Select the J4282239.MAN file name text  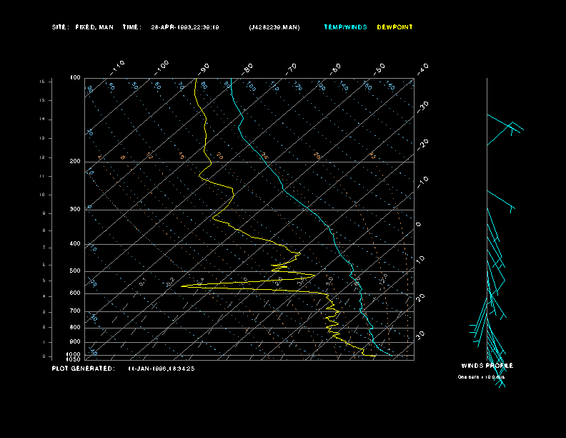click(274, 27)
